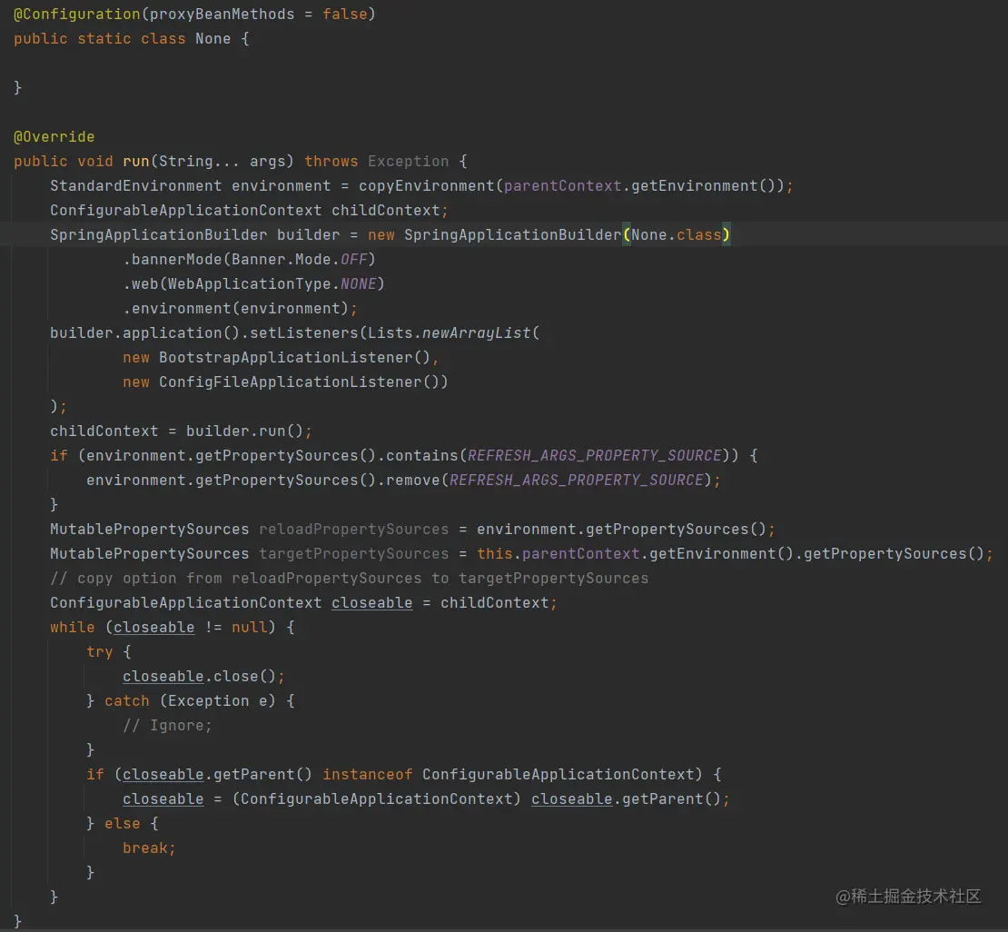Click 'StandardEnvironment' type name

[x=135, y=186]
